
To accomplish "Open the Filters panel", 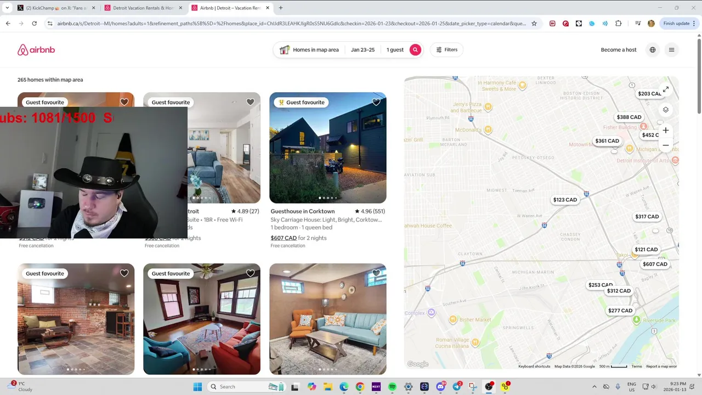I will (x=446, y=50).
